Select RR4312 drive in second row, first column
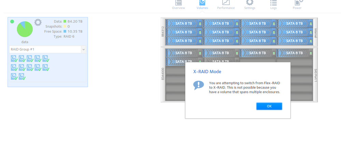 point(184,32)
